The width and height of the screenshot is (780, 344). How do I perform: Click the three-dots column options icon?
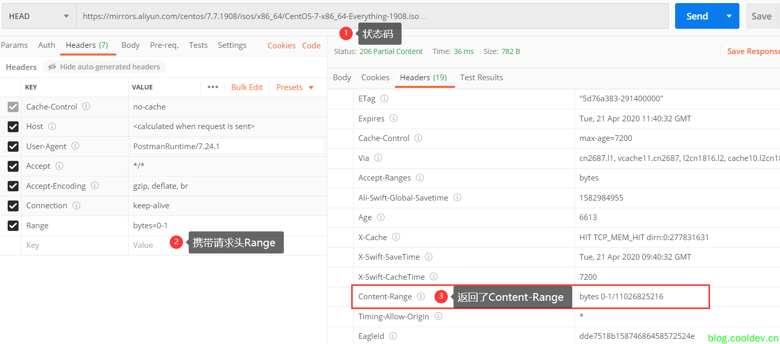(x=212, y=87)
